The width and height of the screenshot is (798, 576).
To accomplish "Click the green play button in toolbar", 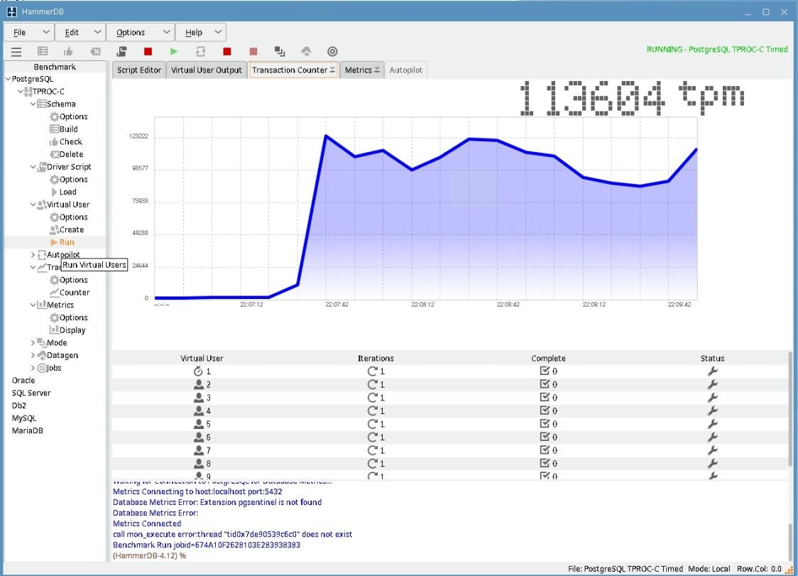I will (x=174, y=52).
